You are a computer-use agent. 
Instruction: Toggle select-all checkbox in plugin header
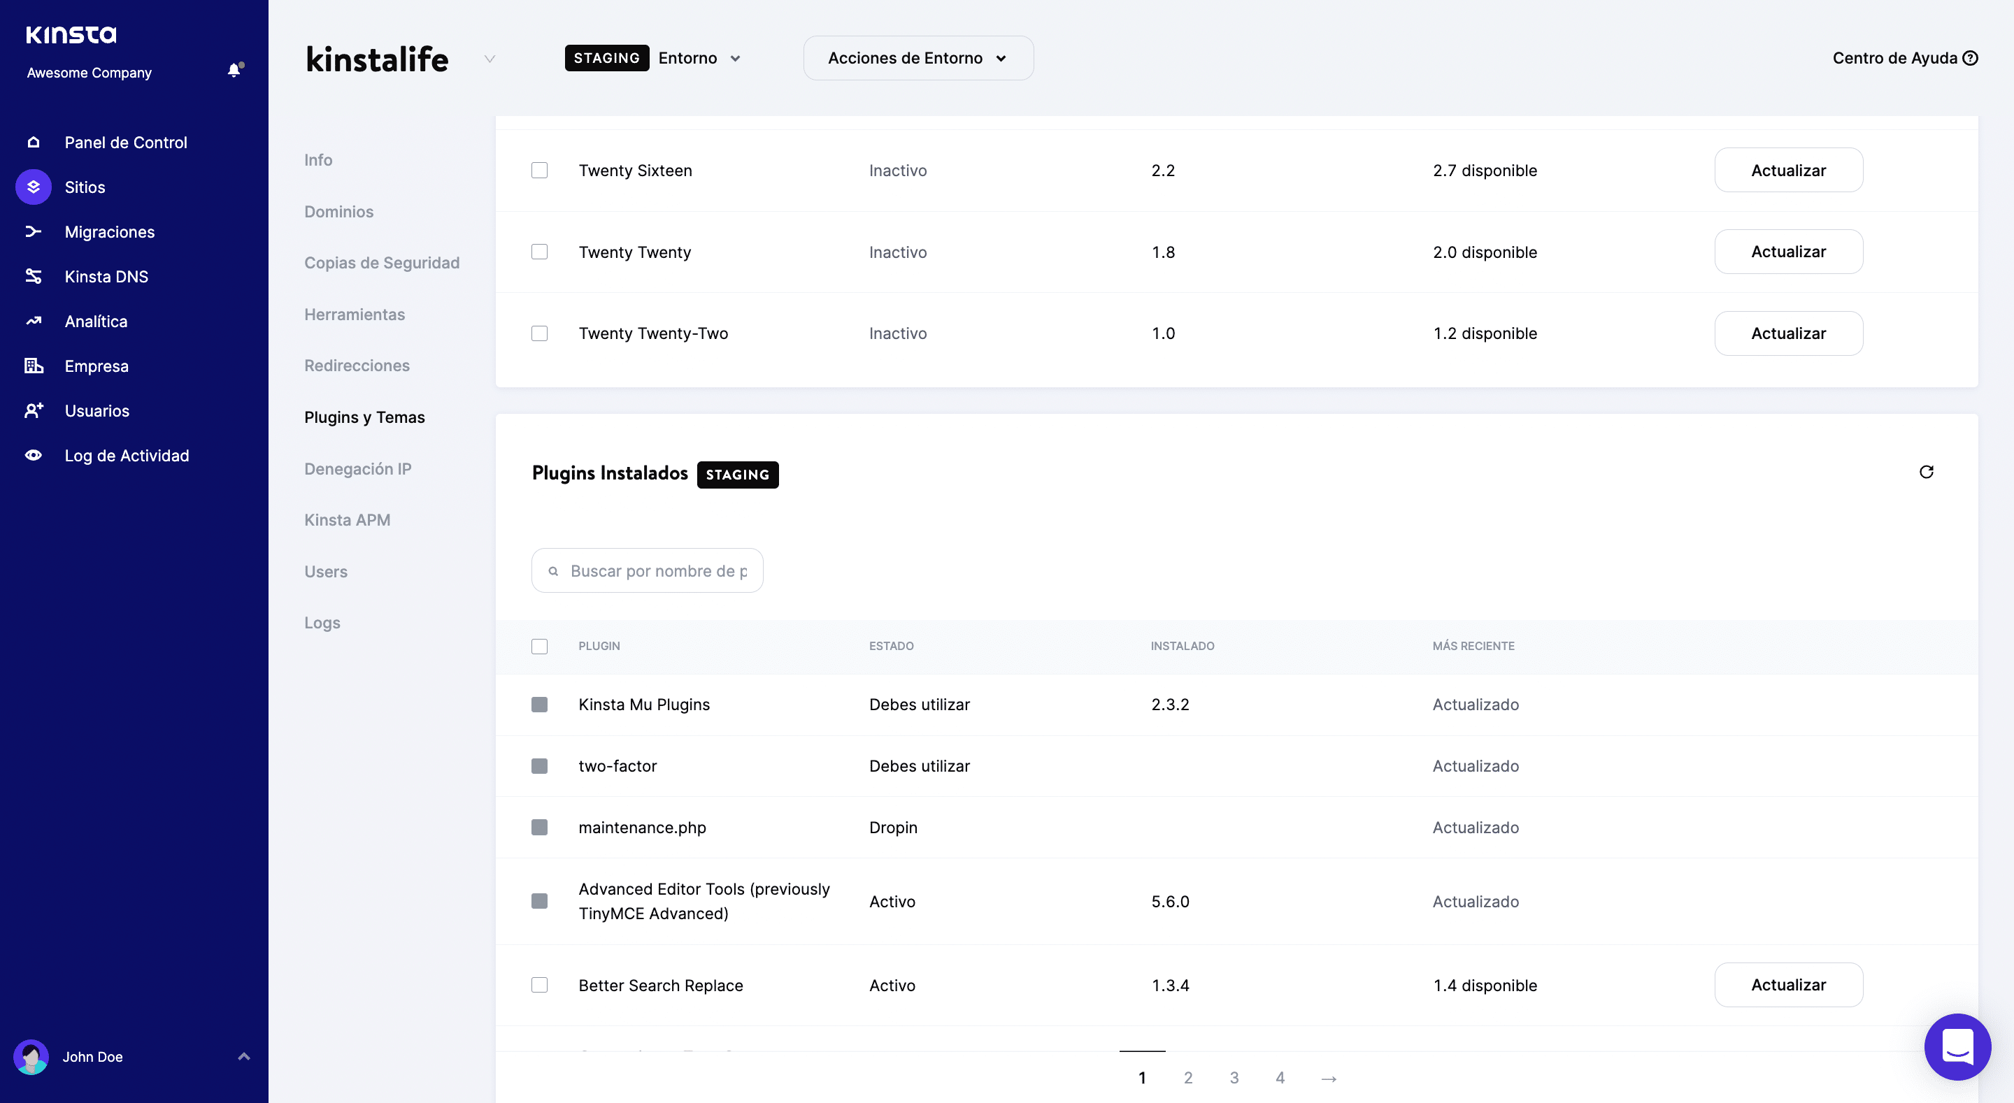(x=539, y=646)
